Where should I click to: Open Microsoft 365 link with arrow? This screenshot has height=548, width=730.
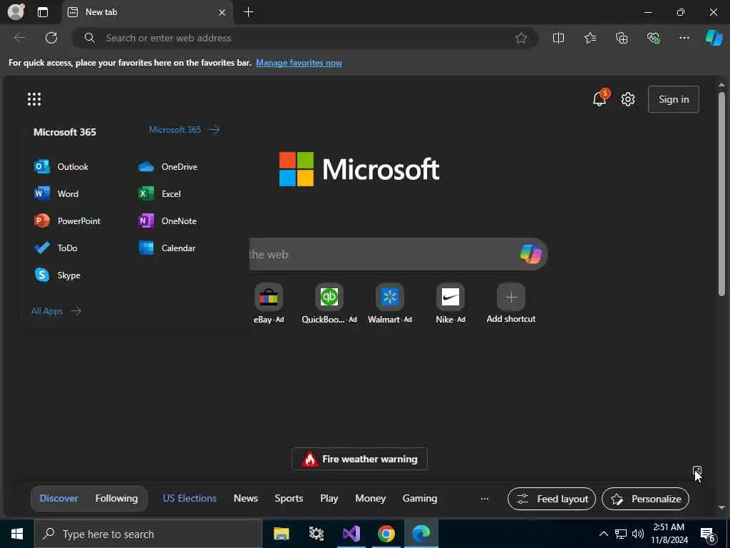pyautogui.click(x=185, y=130)
